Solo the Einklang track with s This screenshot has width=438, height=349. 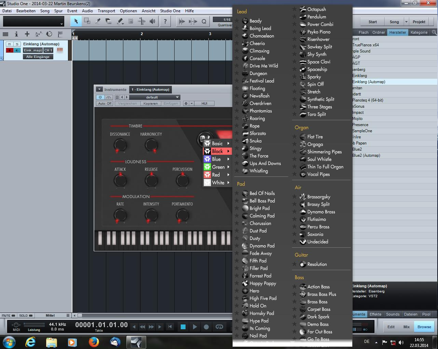17,44
